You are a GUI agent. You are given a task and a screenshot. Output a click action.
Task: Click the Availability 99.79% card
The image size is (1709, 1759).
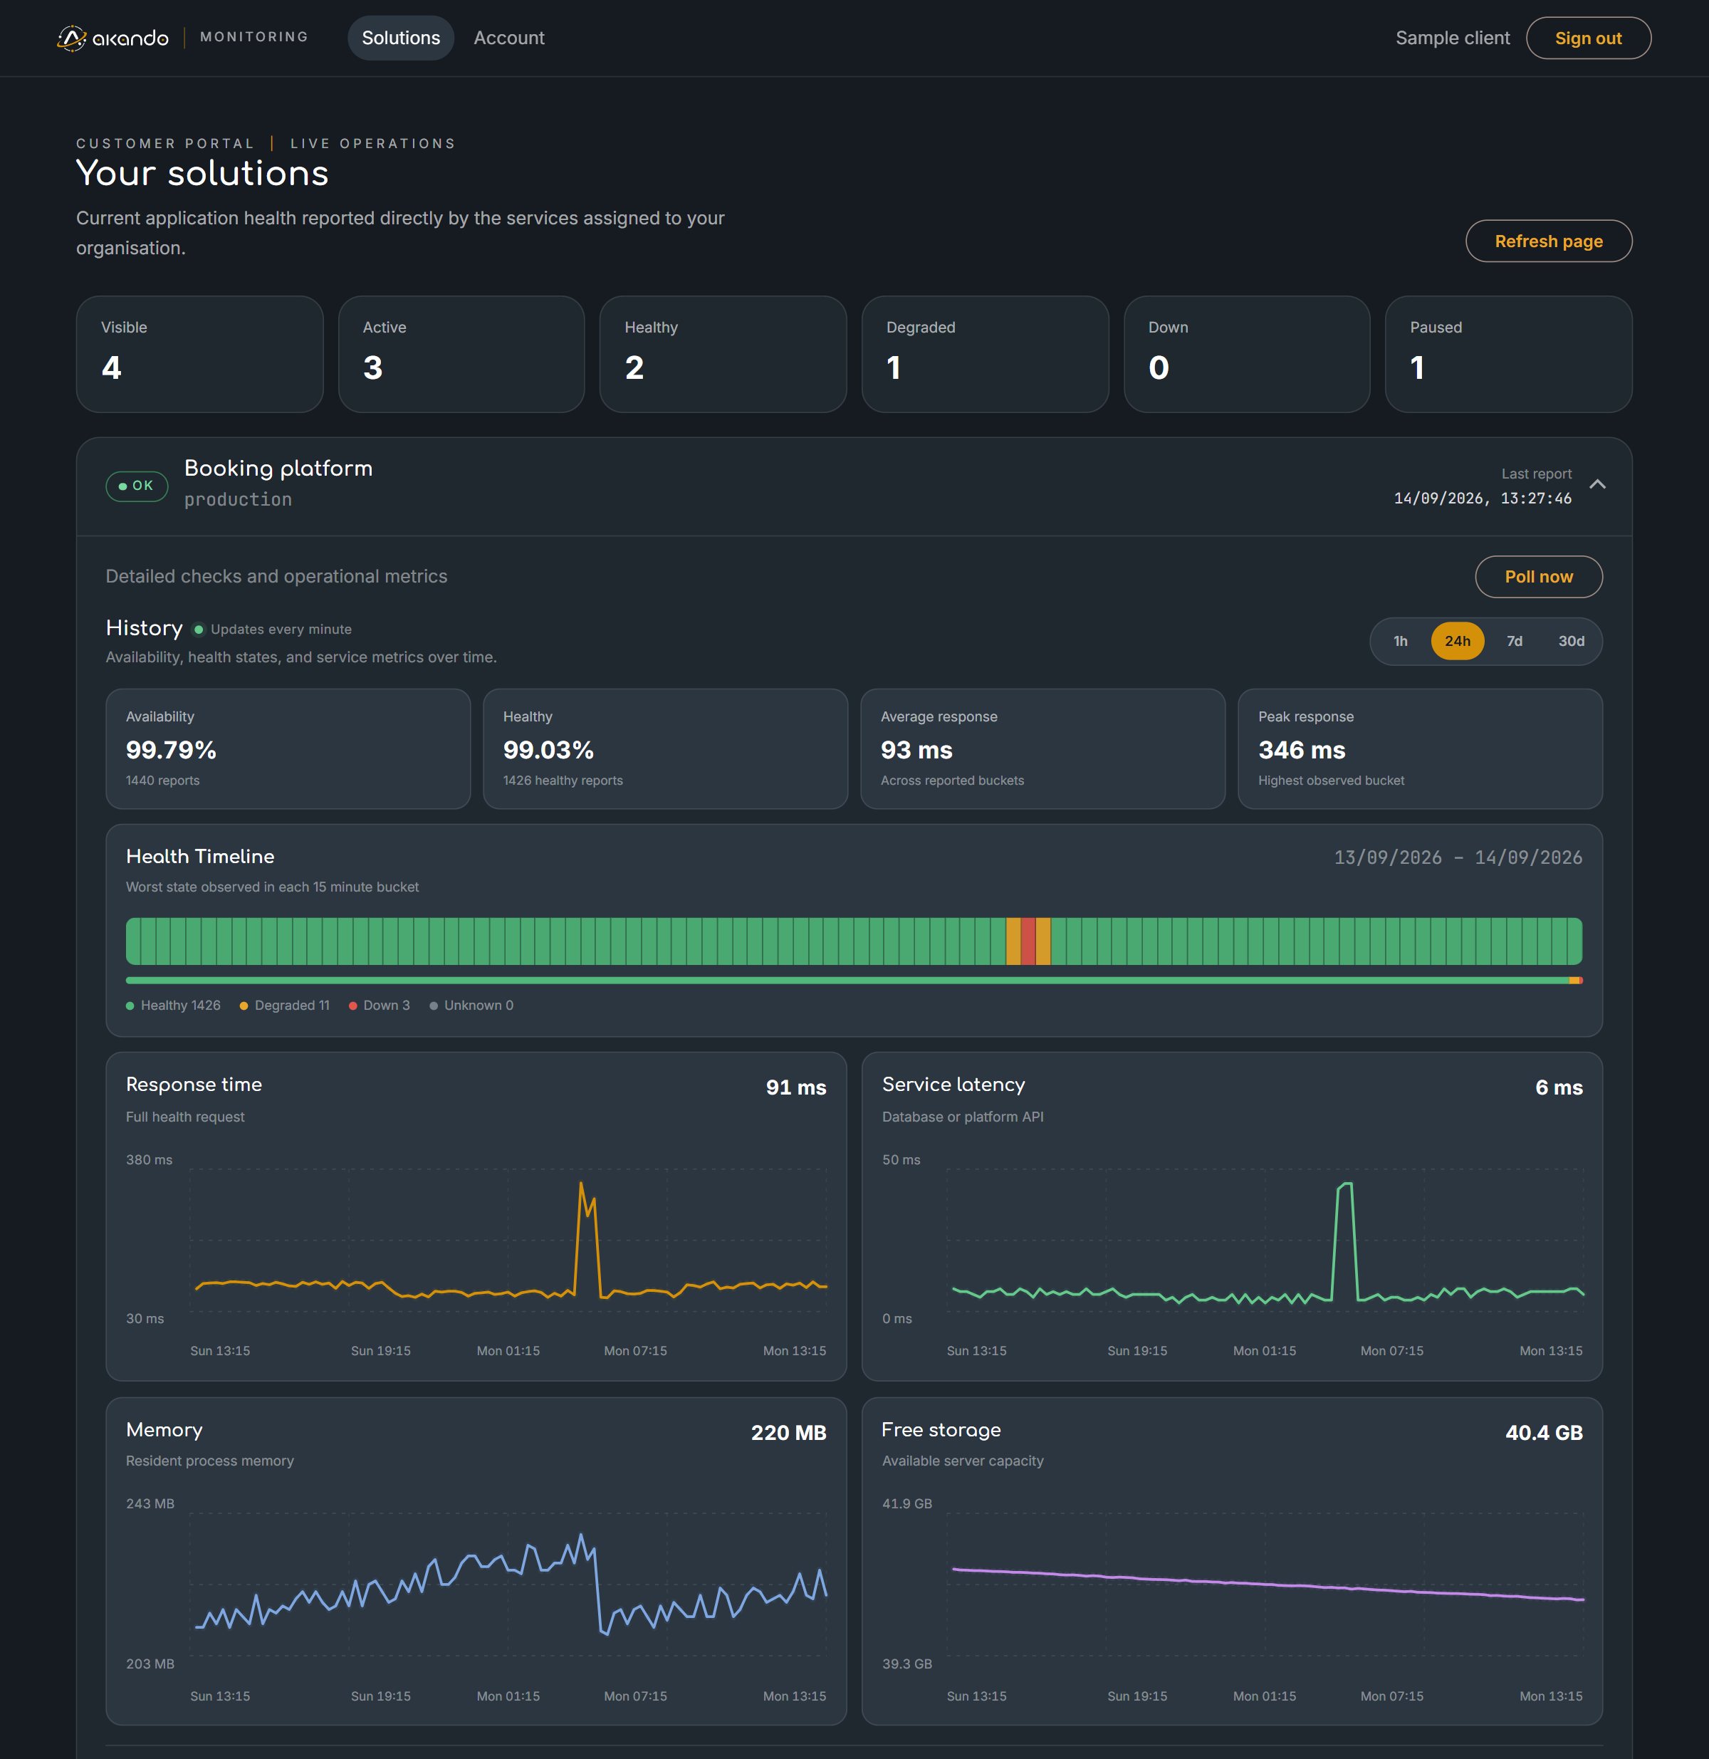point(288,748)
